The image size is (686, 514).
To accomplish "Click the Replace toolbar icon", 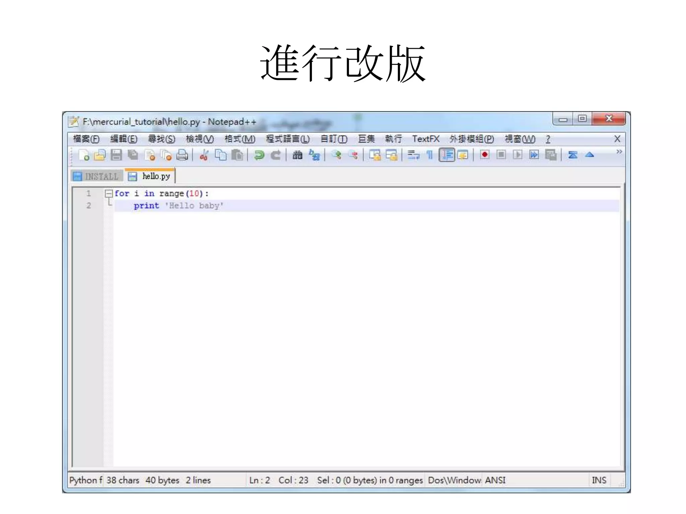I will coord(314,155).
